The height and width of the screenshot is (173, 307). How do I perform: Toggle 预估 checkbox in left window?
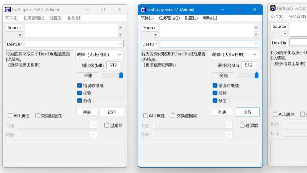pyautogui.click(x=79, y=100)
